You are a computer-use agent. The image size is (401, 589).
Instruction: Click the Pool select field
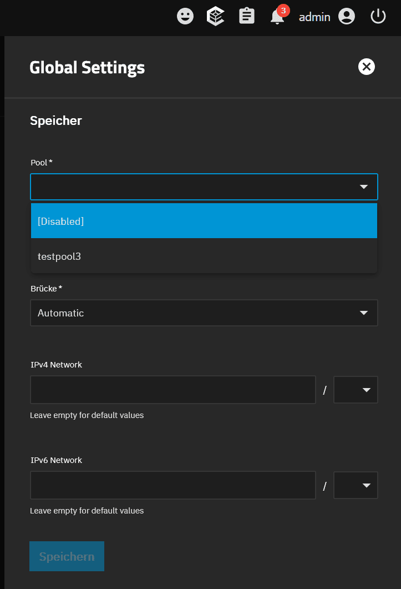tap(189, 187)
